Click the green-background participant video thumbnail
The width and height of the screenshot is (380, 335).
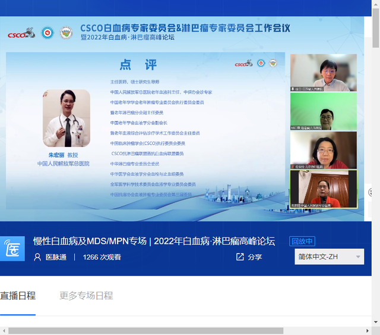pos(323,111)
